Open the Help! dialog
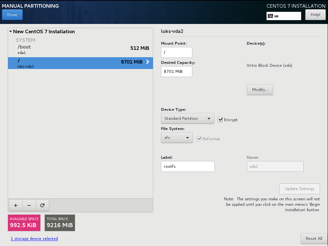Image resolution: width=328 pixels, height=246 pixels. tap(315, 15)
